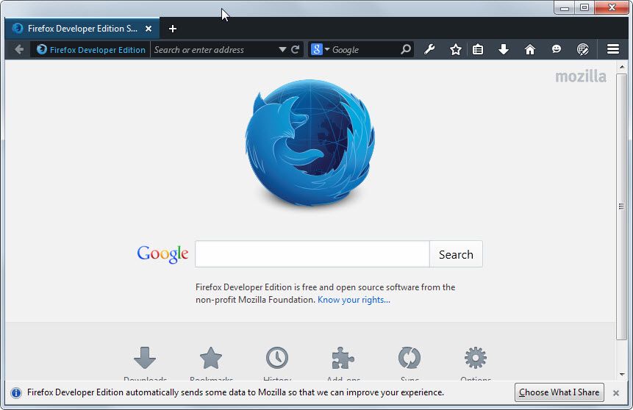633x410 pixels.
Task: Open the WebIDE globe icon
Action: click(582, 50)
